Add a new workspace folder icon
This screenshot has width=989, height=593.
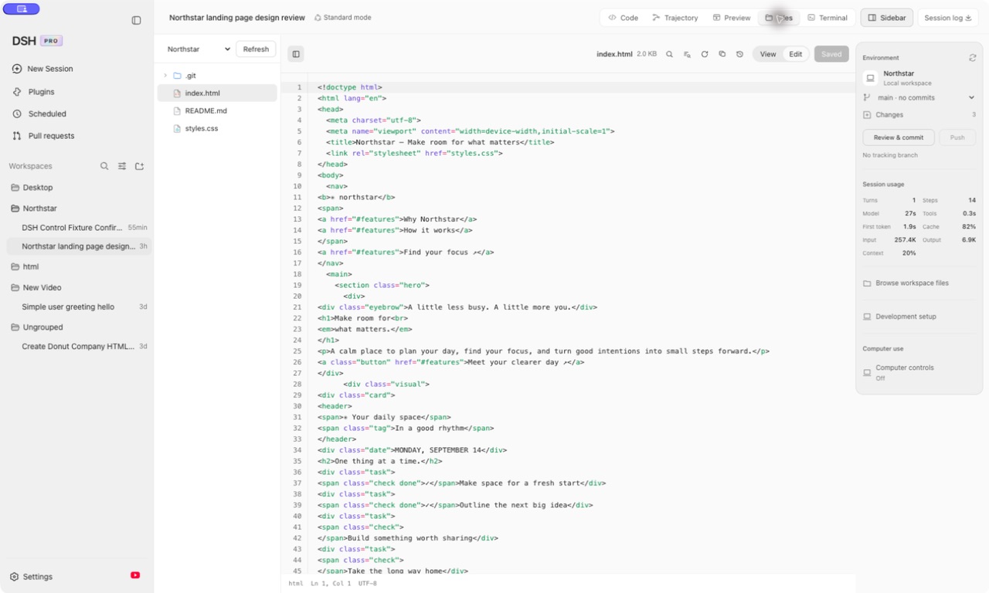140,166
